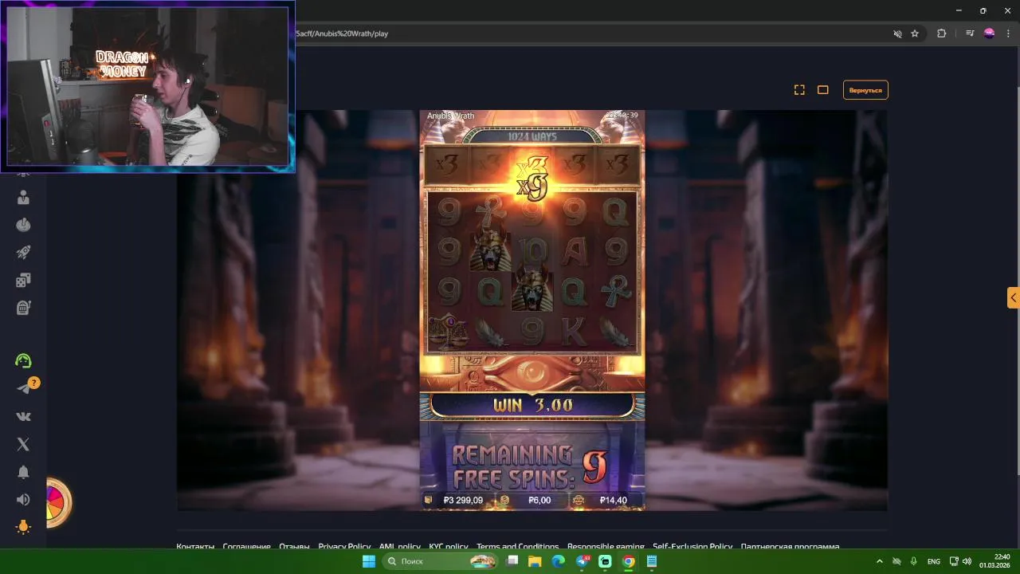This screenshot has height=574, width=1020.
Task: Switch game to theater view icon
Action: [823, 90]
